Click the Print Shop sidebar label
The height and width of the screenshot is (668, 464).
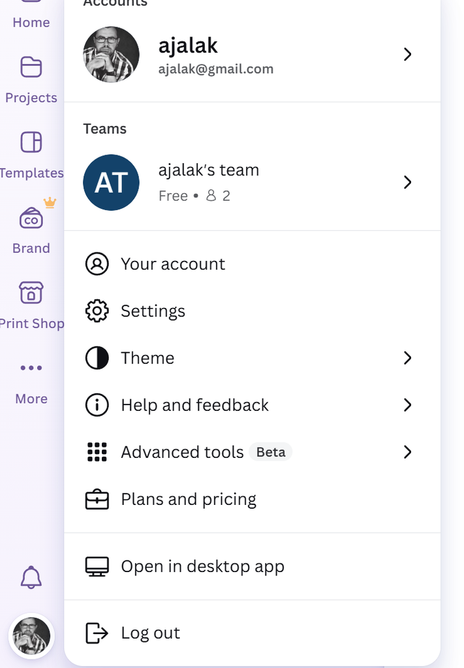(32, 324)
